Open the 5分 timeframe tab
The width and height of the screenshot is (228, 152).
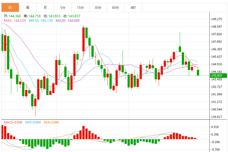(x=63, y=8)
